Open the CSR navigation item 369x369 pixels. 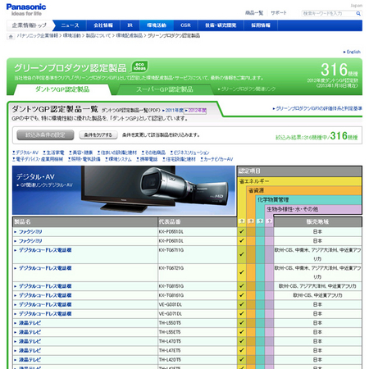click(x=185, y=25)
